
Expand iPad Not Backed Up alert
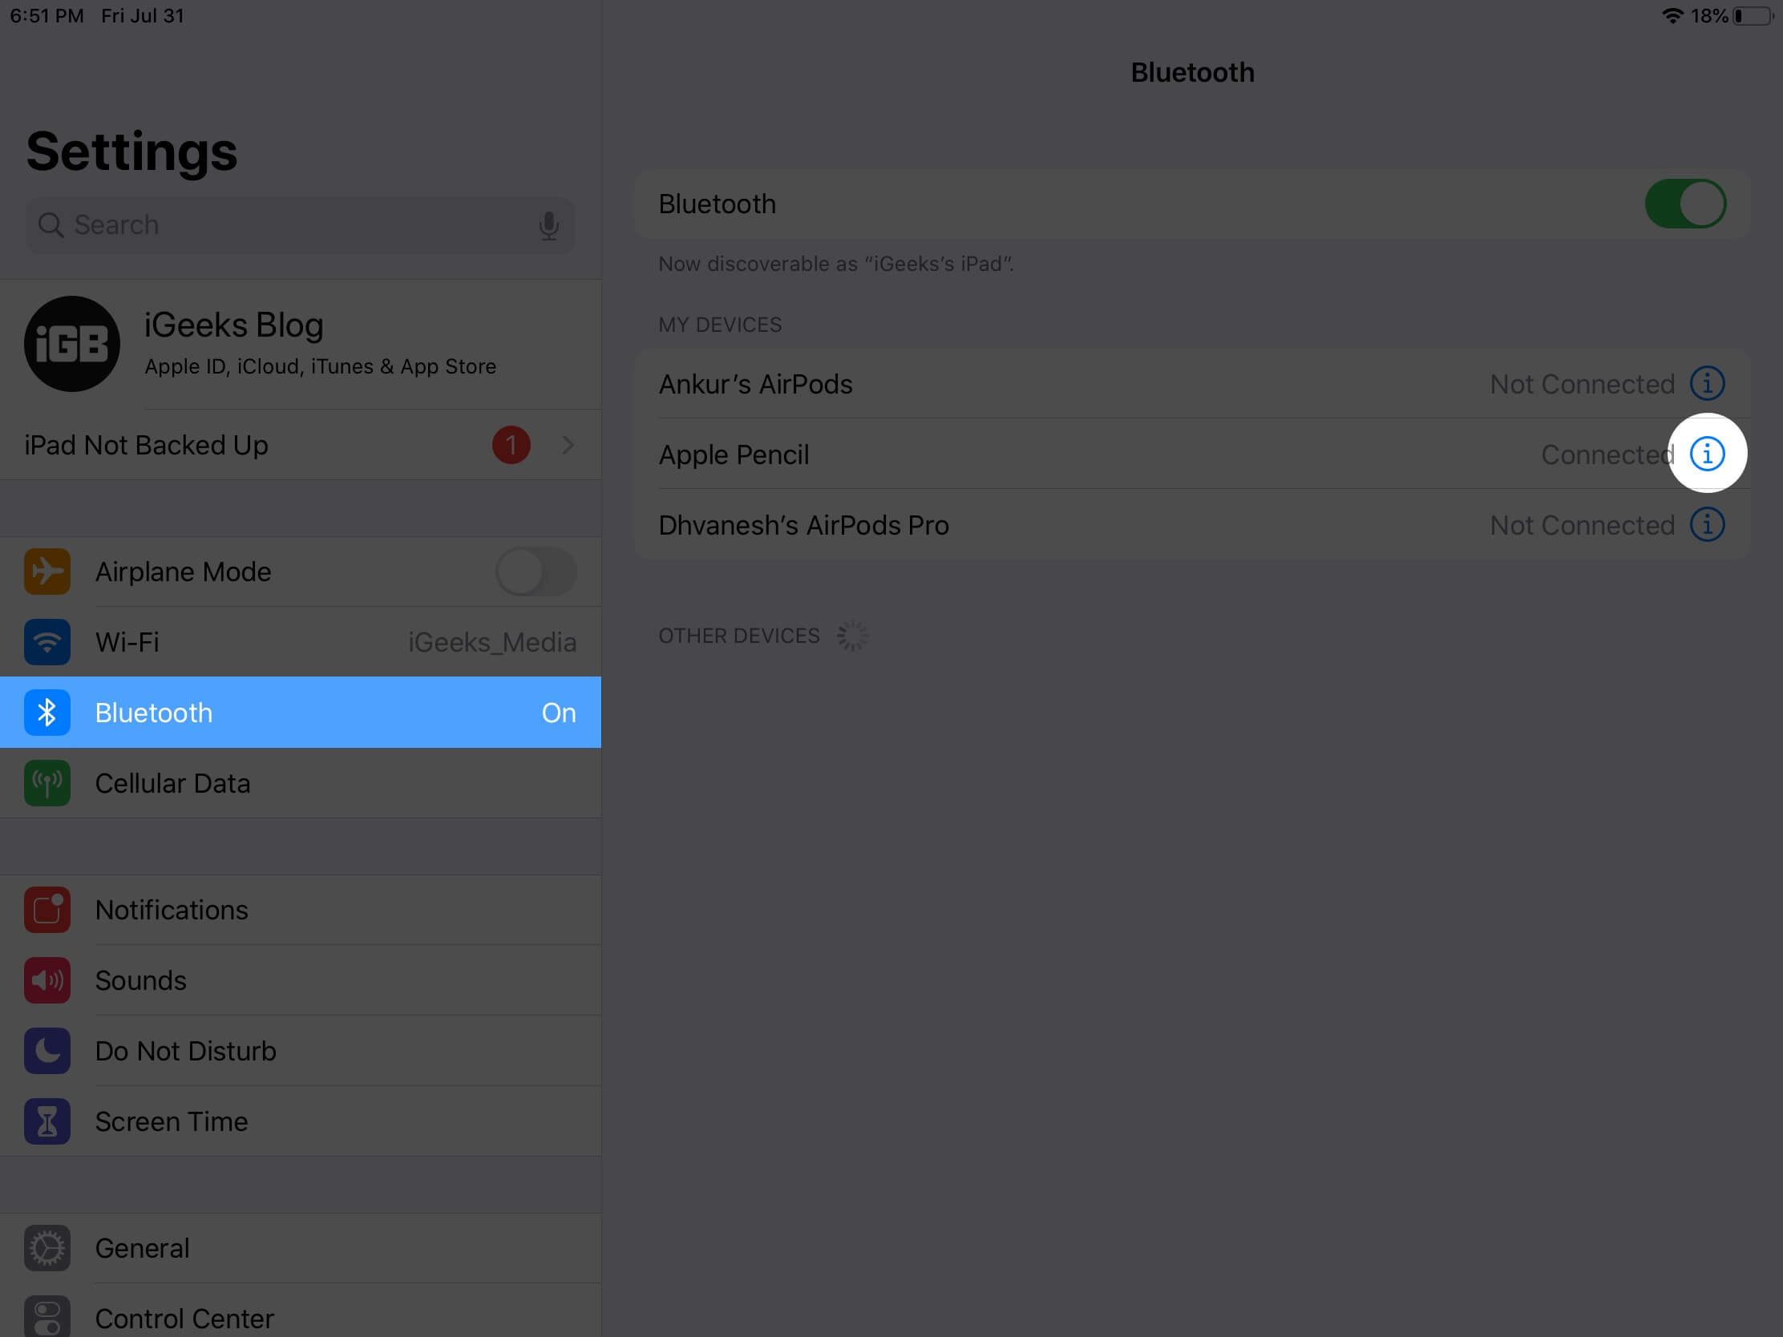[x=570, y=444]
